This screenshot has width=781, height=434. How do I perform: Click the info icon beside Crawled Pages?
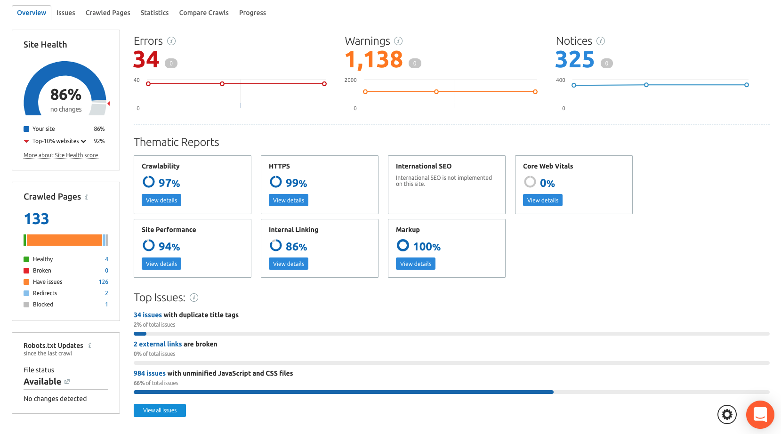pyautogui.click(x=86, y=197)
